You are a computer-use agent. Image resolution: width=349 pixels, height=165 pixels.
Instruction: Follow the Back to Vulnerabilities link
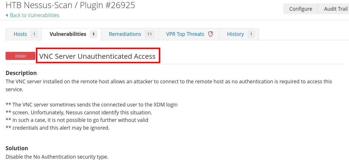click(x=35, y=15)
